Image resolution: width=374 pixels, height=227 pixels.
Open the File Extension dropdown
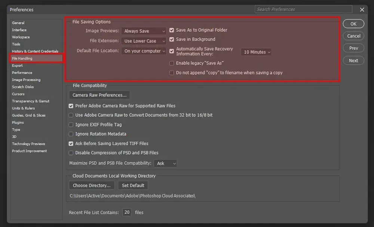point(144,41)
